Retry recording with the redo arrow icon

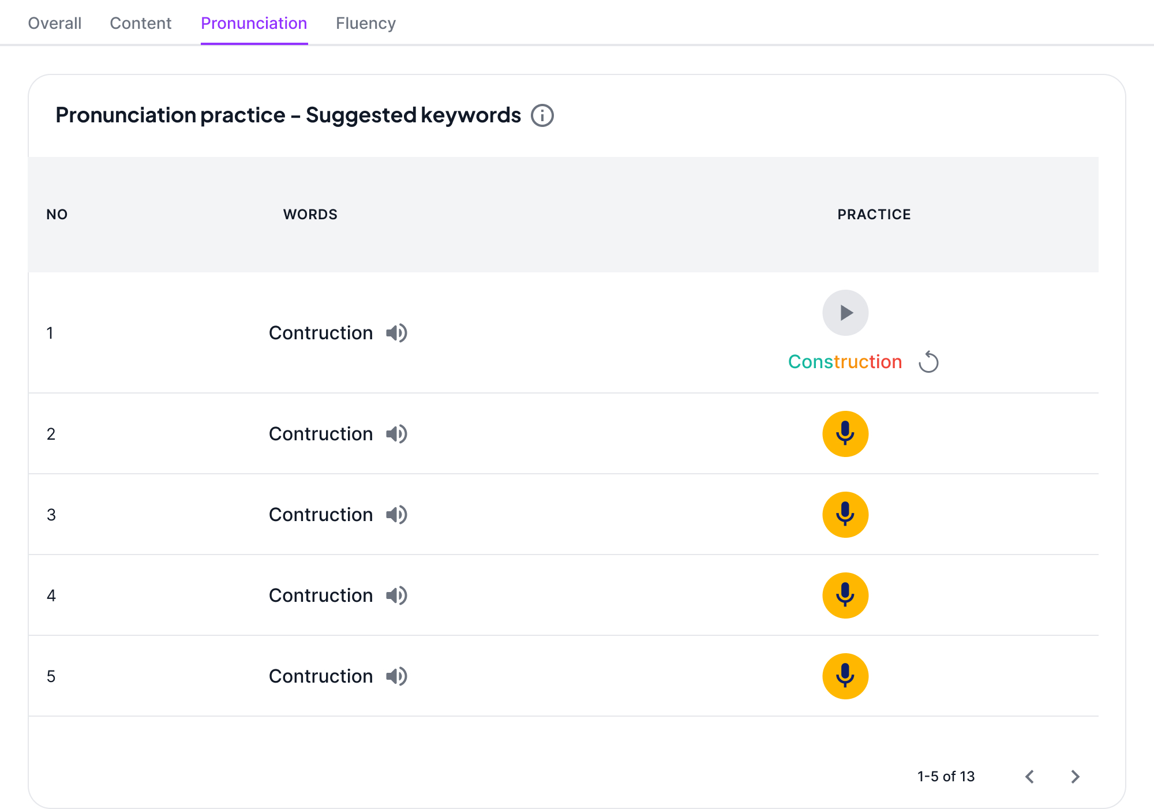click(928, 362)
